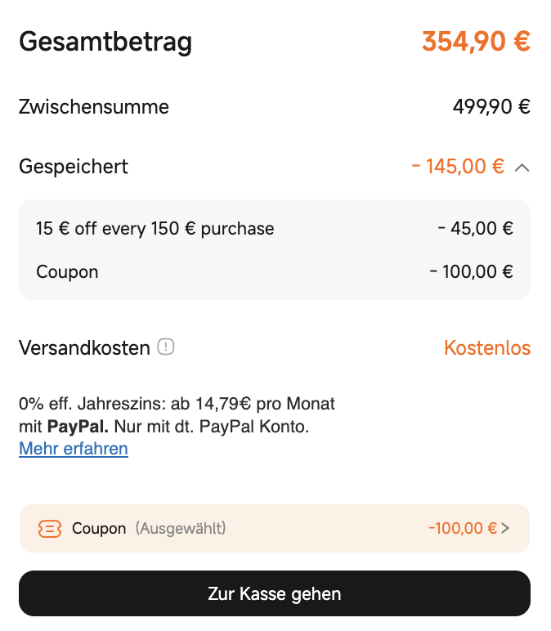Click the Versandkosten info icon
551x631 pixels.
pos(165,347)
